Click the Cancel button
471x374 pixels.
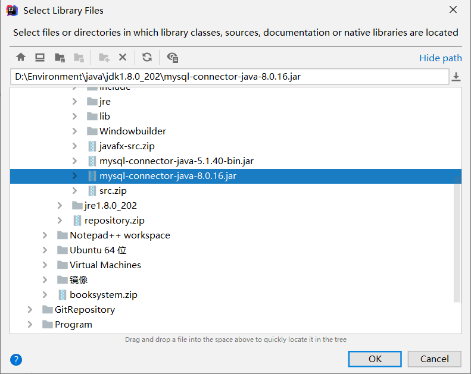434,359
